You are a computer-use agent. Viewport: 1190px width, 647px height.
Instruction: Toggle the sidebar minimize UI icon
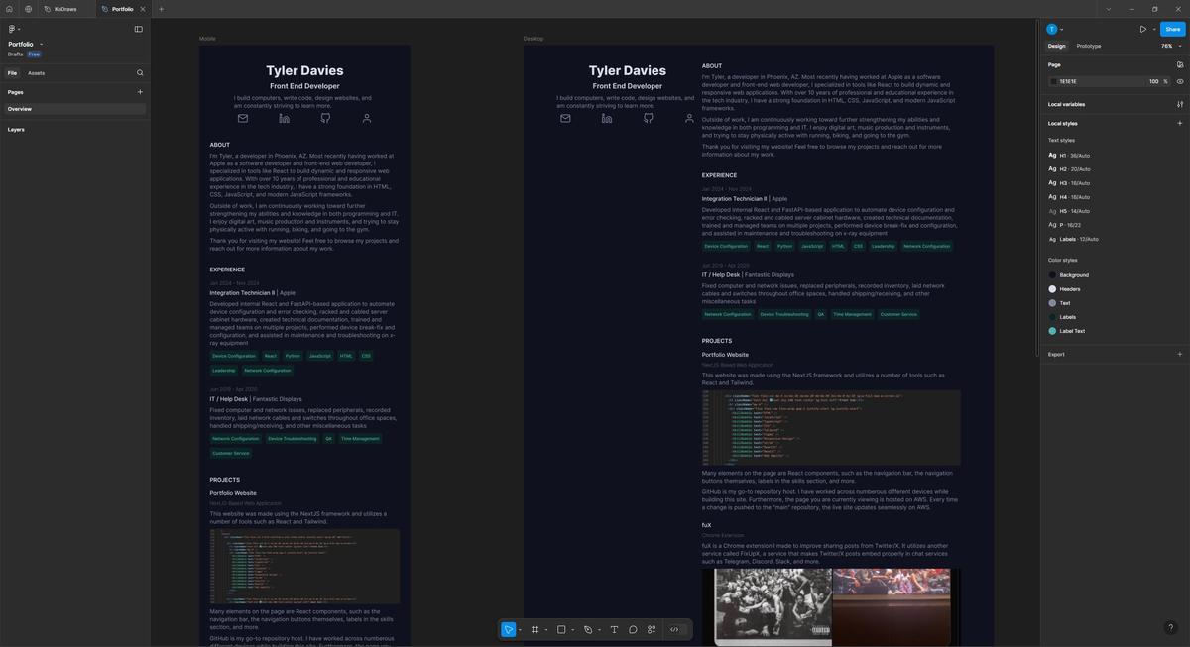click(x=138, y=29)
